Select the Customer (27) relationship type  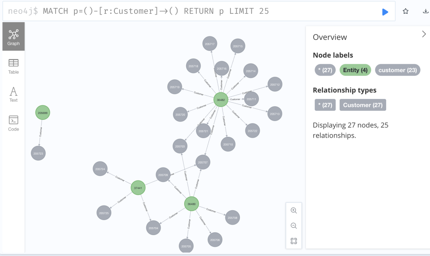(x=363, y=105)
